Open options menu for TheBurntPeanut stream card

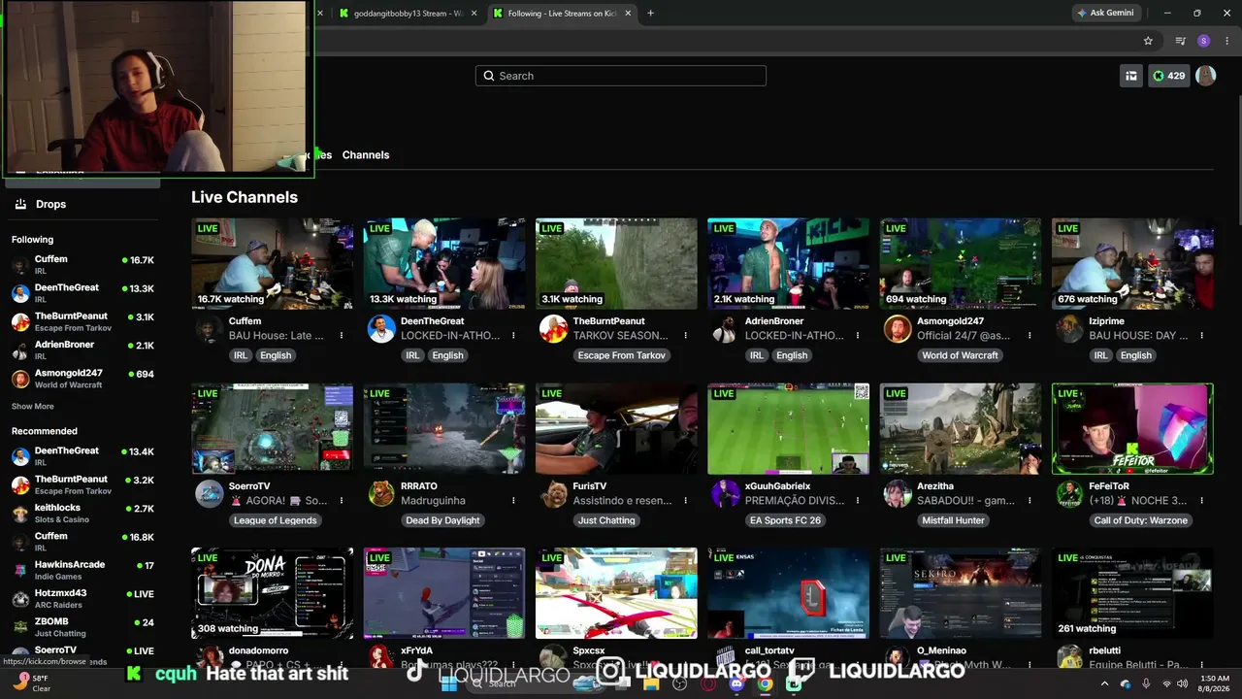(685, 336)
